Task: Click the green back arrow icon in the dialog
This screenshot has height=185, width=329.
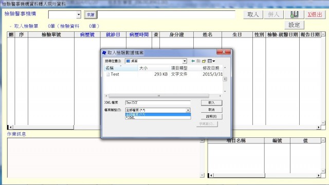Action: (193, 61)
